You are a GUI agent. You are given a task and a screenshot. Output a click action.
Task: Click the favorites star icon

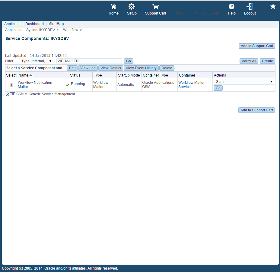click(273, 6)
